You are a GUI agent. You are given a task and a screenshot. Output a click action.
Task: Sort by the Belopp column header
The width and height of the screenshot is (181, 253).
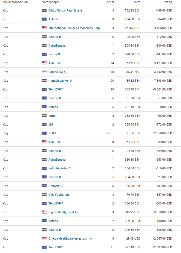[x=167, y=2]
